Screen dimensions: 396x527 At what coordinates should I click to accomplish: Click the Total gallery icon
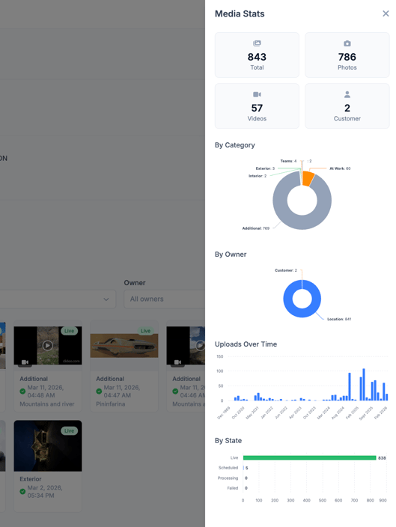click(x=257, y=43)
